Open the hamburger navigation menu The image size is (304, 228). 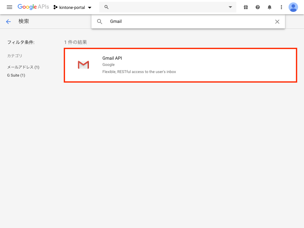[x=9, y=7]
